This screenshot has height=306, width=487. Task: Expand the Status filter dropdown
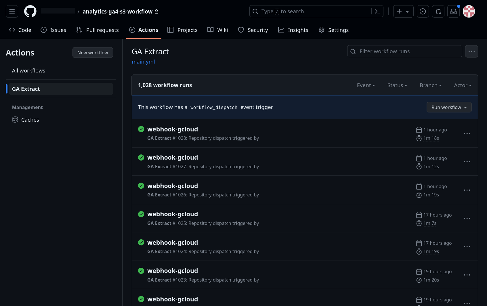(397, 85)
